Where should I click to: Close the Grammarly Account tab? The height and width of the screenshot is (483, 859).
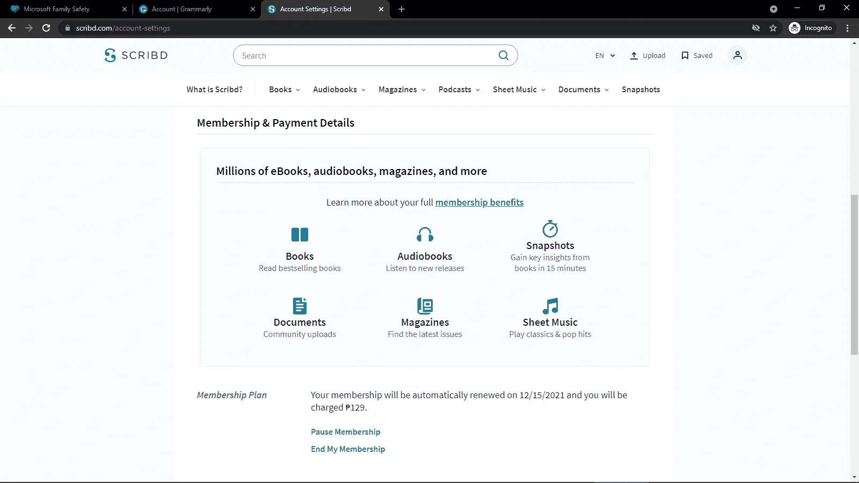pos(253,9)
